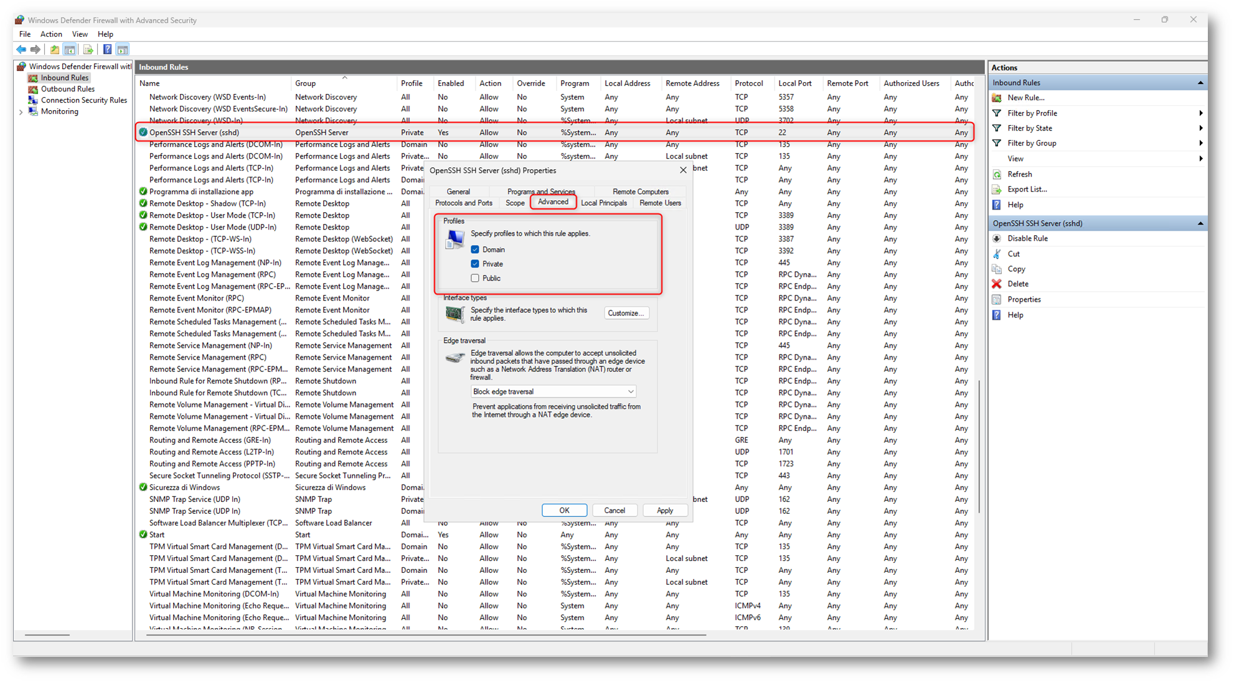Click the Forward arrow in the toolbar
1234x683 pixels.
(35, 50)
